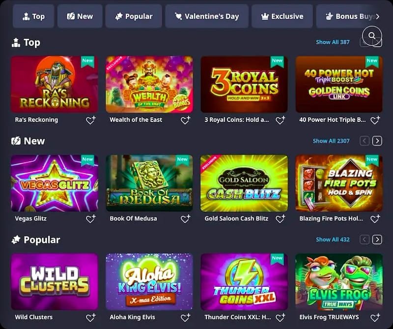
Task: Favorite Wealth of the East game
Action: (186, 120)
